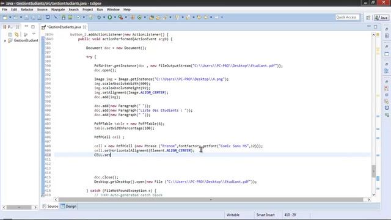Click the Search flashlight toolbar icon

point(165,17)
